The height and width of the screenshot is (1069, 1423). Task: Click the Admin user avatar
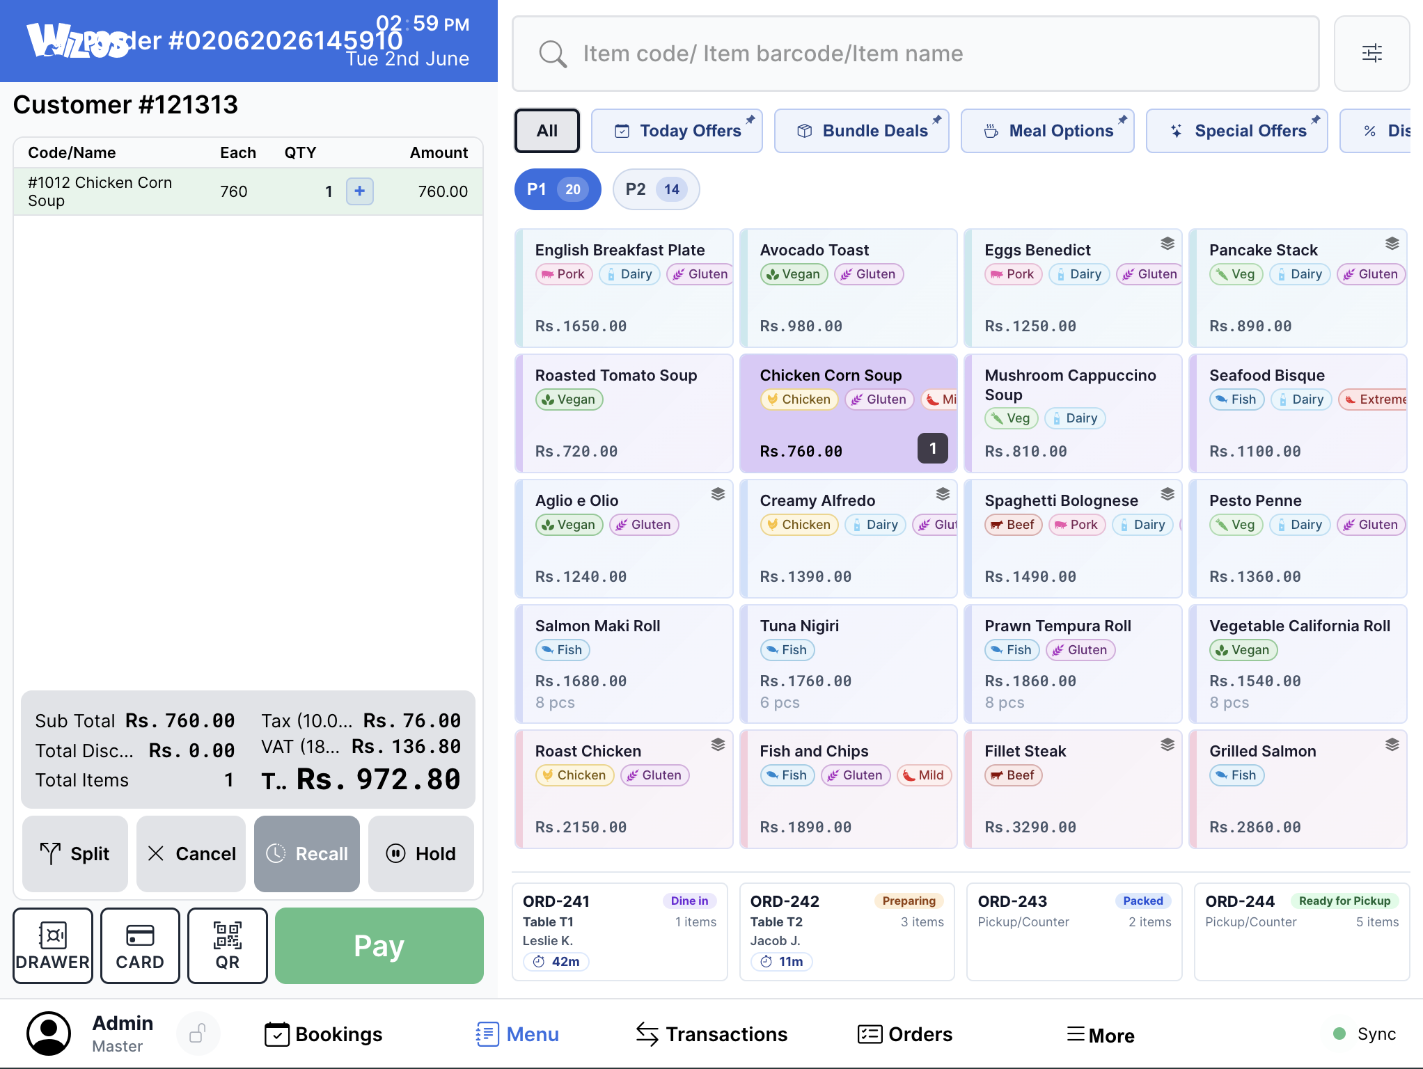click(49, 1034)
